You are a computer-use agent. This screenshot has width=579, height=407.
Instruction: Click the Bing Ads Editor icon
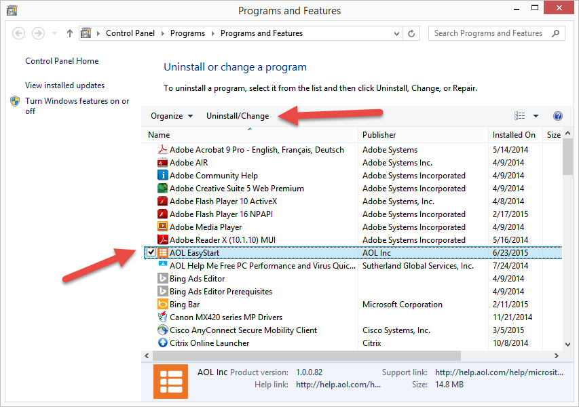[x=162, y=279]
